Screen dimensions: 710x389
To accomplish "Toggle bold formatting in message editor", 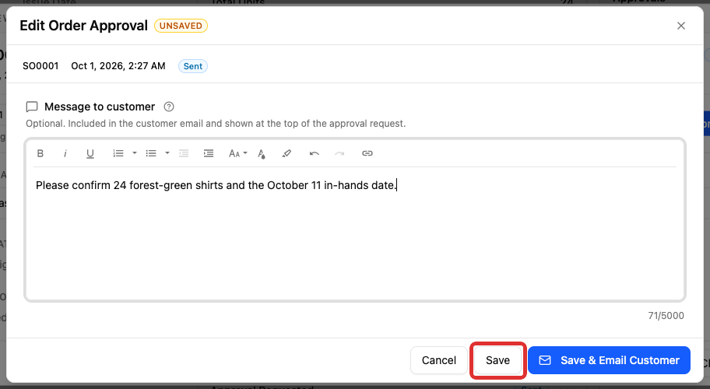I will [x=40, y=153].
